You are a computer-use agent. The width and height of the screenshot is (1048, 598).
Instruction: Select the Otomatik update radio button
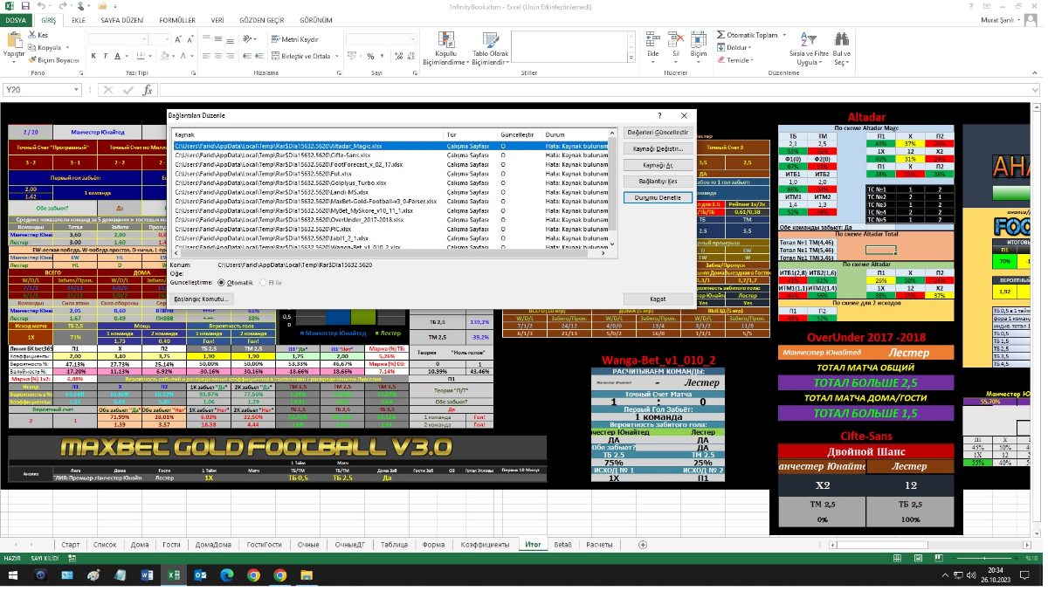click(x=220, y=283)
